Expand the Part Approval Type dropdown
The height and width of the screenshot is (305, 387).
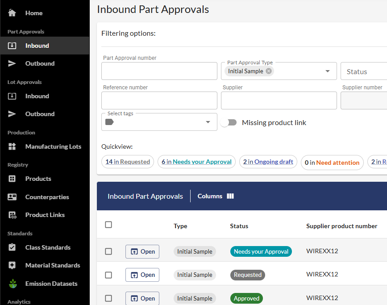tap(328, 71)
